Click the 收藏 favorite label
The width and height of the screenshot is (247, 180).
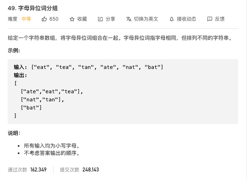(x=82, y=19)
